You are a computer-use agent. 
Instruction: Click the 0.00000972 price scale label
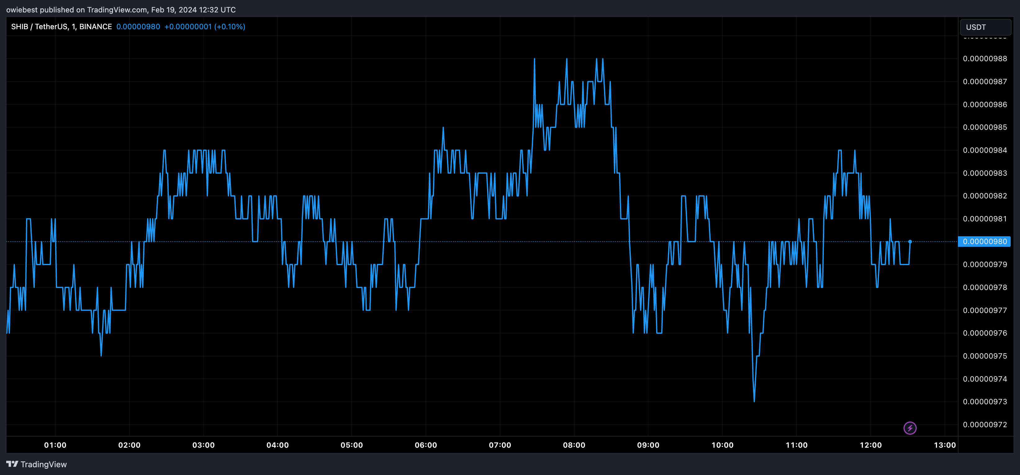pos(984,425)
